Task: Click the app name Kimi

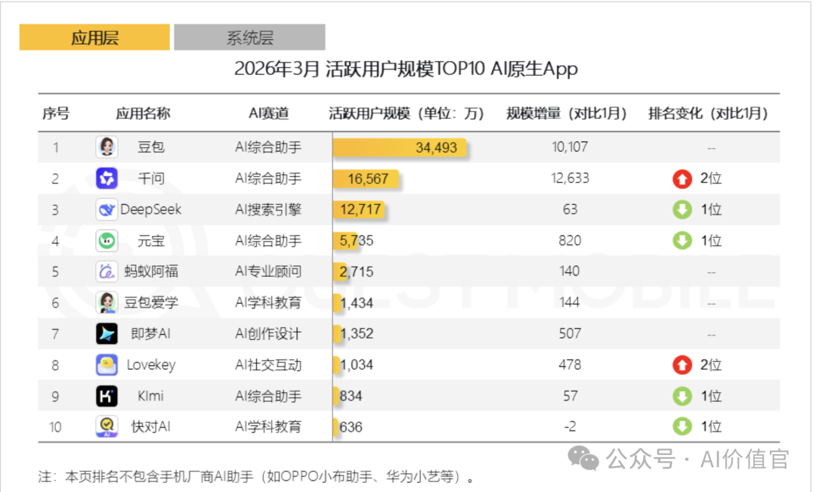Action: click(151, 396)
